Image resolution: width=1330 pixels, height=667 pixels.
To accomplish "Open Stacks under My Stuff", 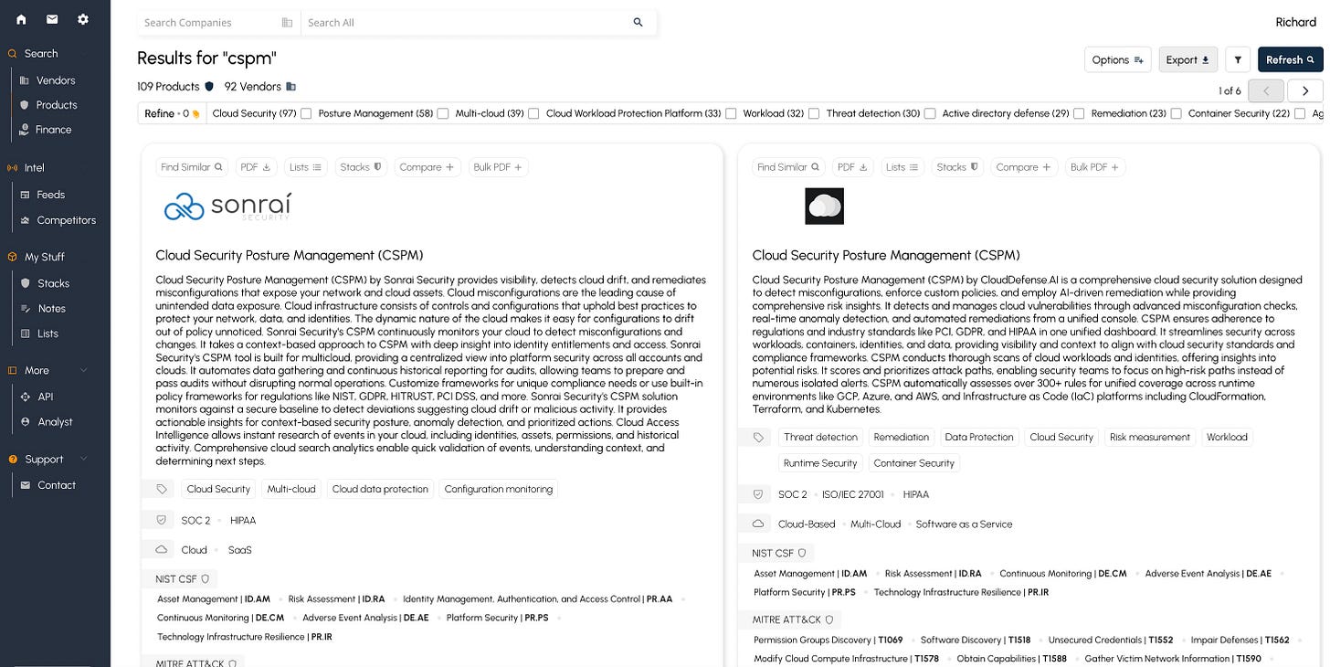I will (x=54, y=283).
